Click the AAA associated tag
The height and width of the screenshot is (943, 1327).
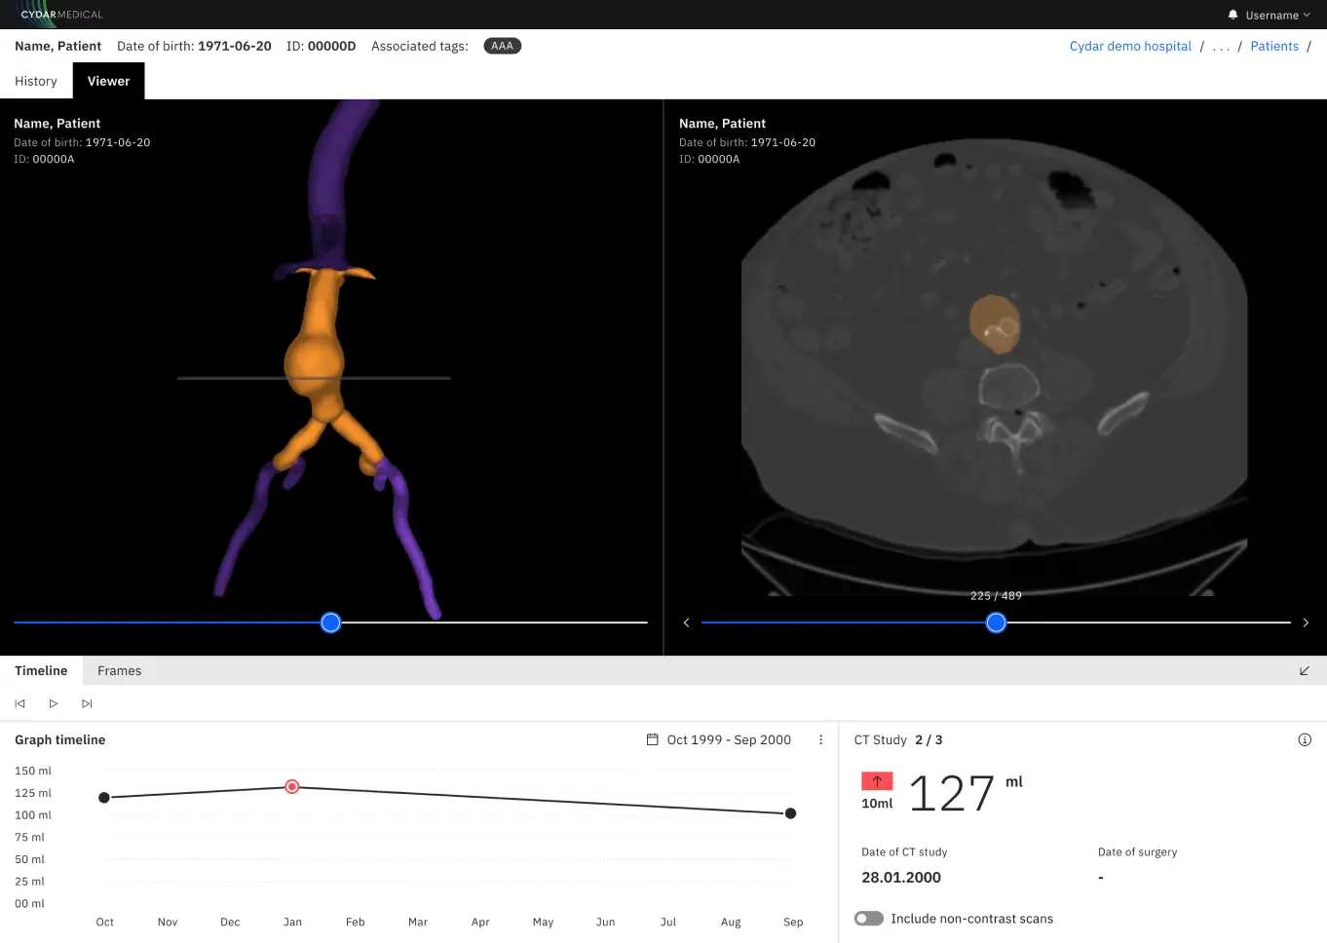(502, 46)
